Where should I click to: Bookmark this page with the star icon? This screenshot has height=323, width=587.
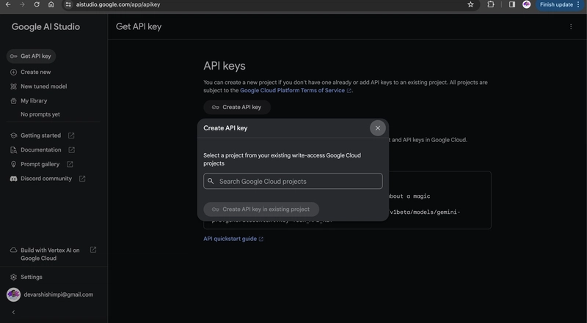pyautogui.click(x=470, y=4)
